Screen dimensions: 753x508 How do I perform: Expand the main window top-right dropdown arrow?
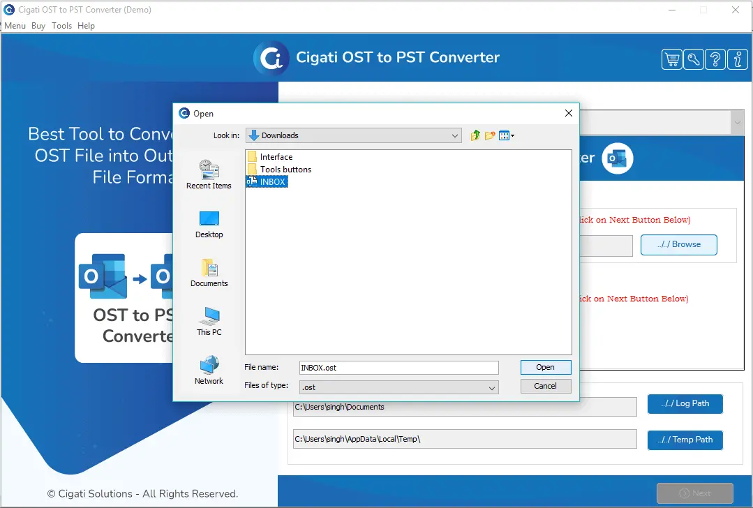tap(737, 122)
